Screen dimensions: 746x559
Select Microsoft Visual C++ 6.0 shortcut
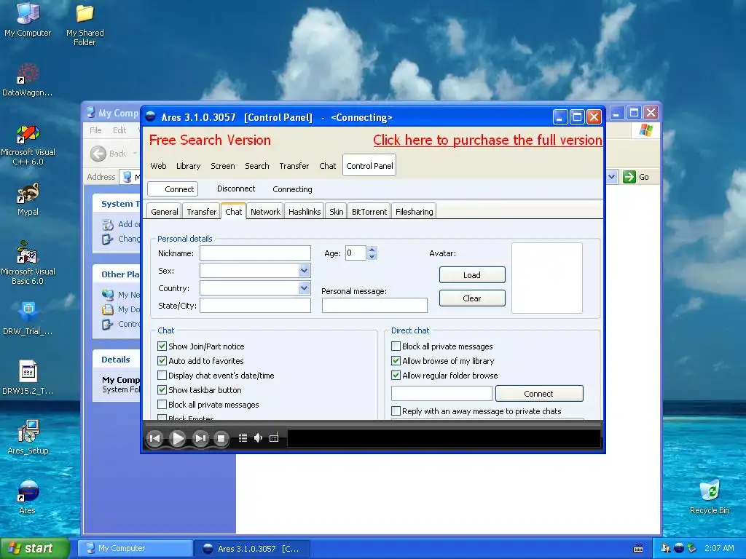(x=28, y=145)
